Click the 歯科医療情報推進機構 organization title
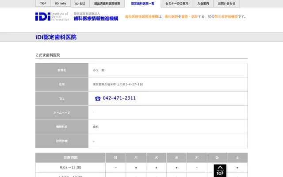The height and width of the screenshot is (177, 283). (96, 19)
